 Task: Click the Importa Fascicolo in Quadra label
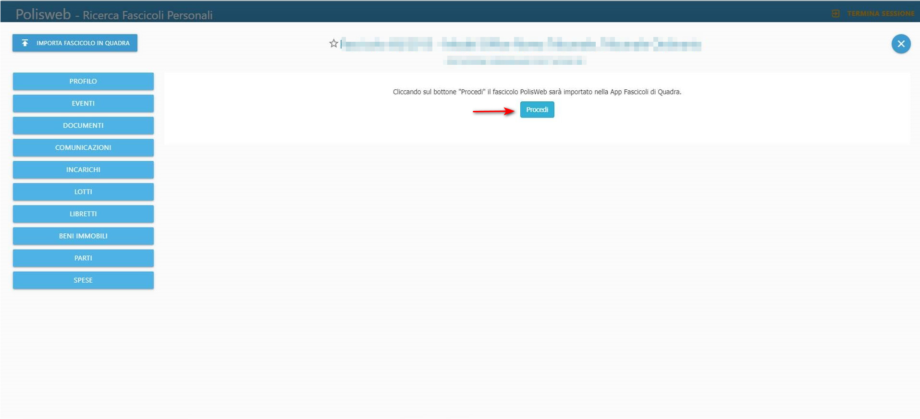coord(83,43)
